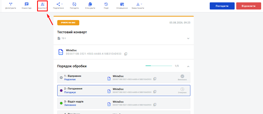The image size is (263, 114).
Task: Click the date 05.08.2026, 09:25
Action: (x=180, y=23)
